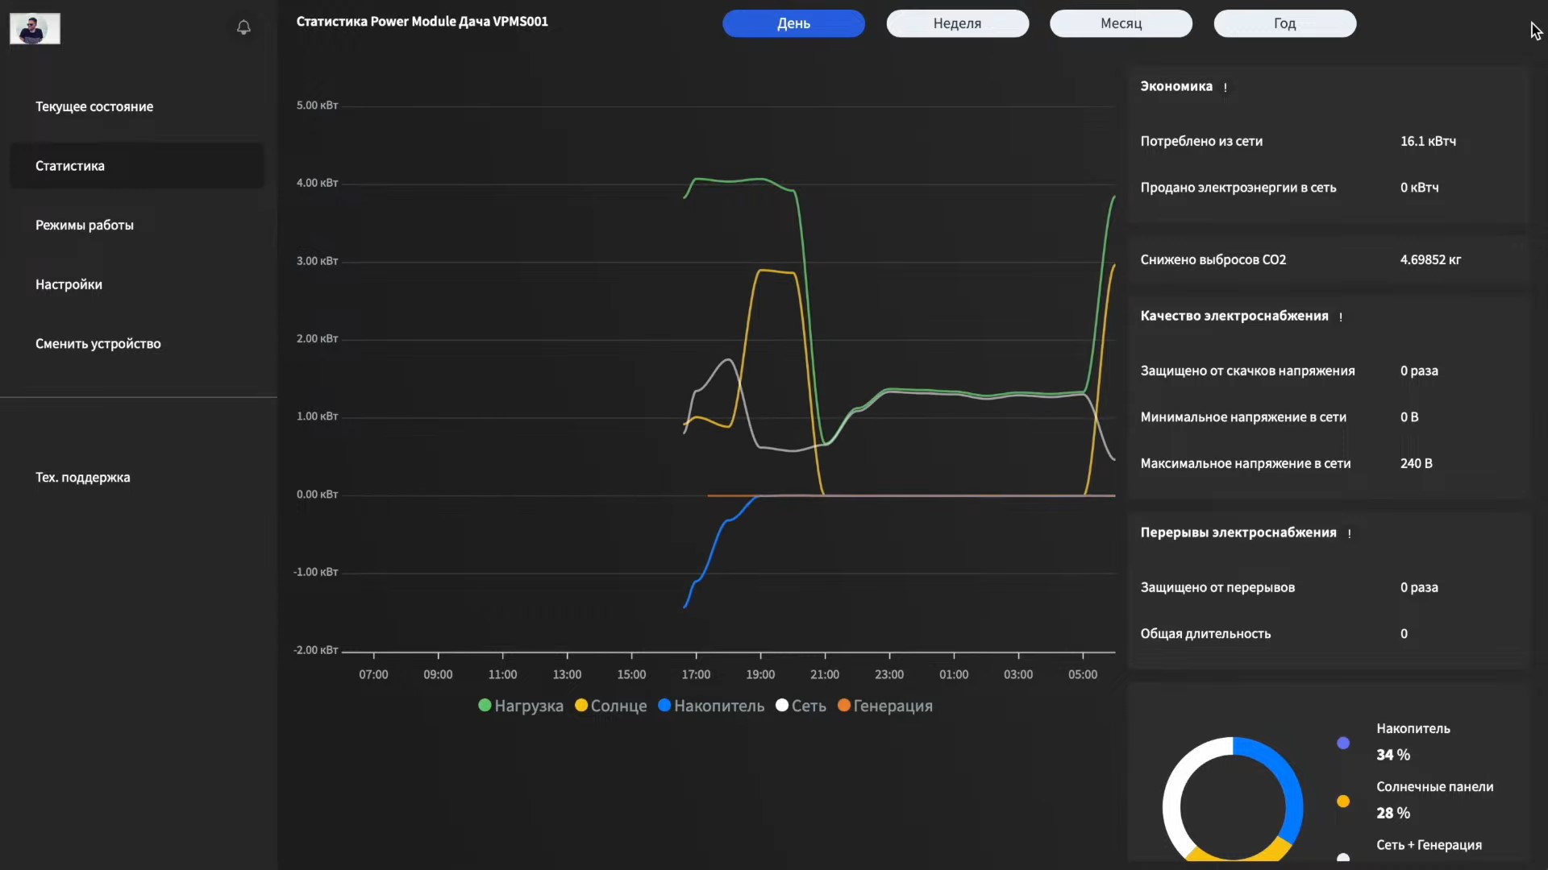Viewport: 1548px width, 870px height.
Task: Click the blue Накопитель dot in donut legend
Action: [1342, 743]
